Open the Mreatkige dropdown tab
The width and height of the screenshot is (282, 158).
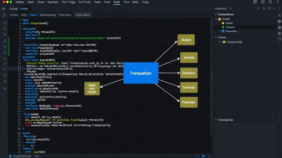coord(65,15)
